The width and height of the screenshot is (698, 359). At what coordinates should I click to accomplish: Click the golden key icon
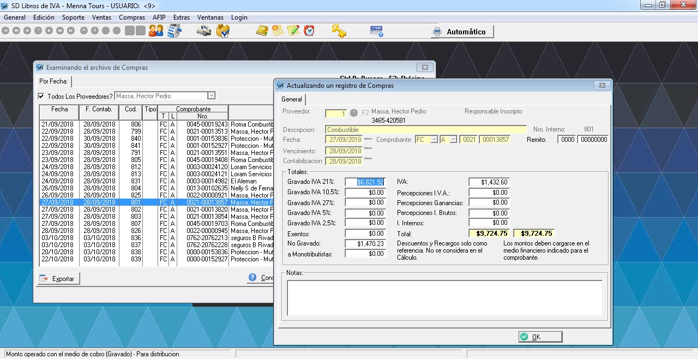339,31
